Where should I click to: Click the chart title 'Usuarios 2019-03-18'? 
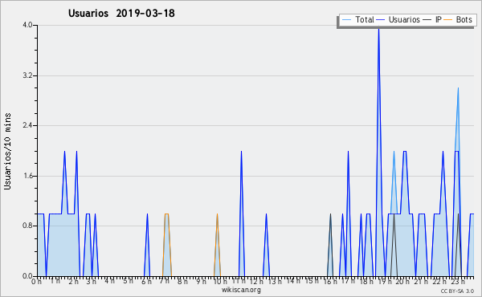point(121,14)
